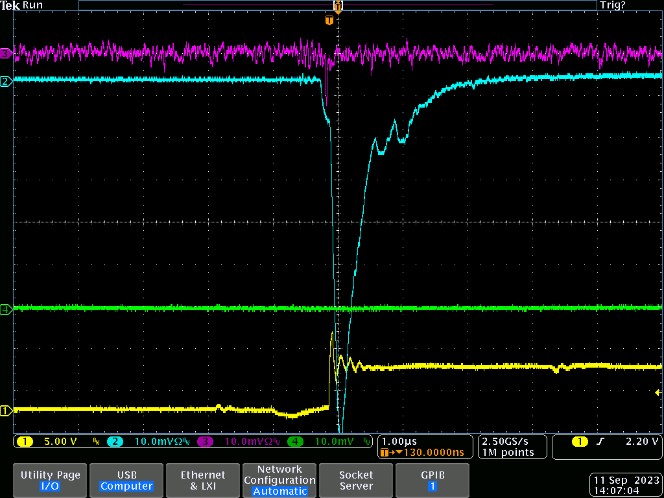The width and height of the screenshot is (664, 498).
Task: Click the channel 2 cyan ground marker
Action: point(6,81)
